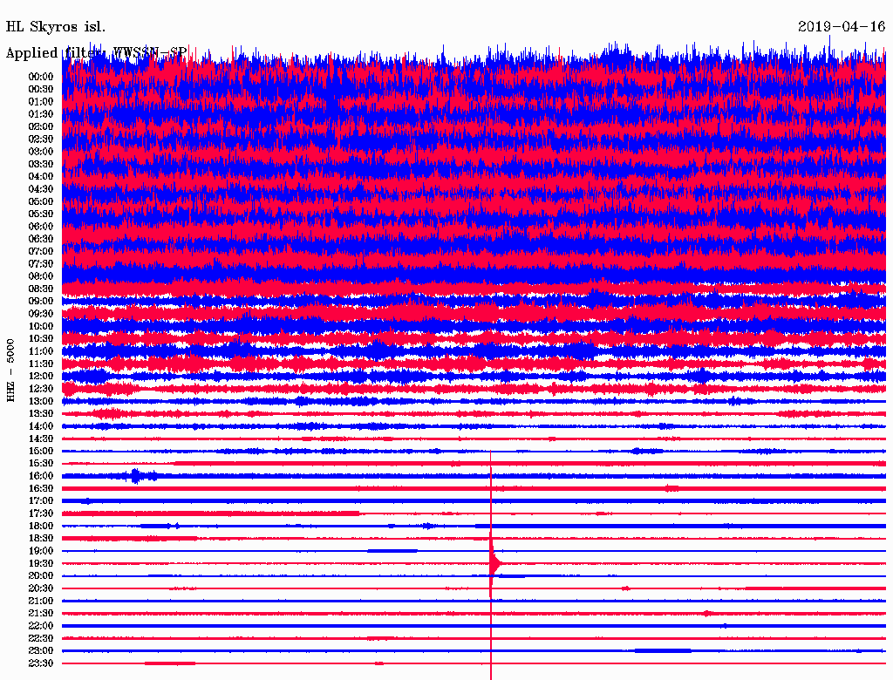Select the 16:00 time label
The image size is (893, 680).
(41, 476)
